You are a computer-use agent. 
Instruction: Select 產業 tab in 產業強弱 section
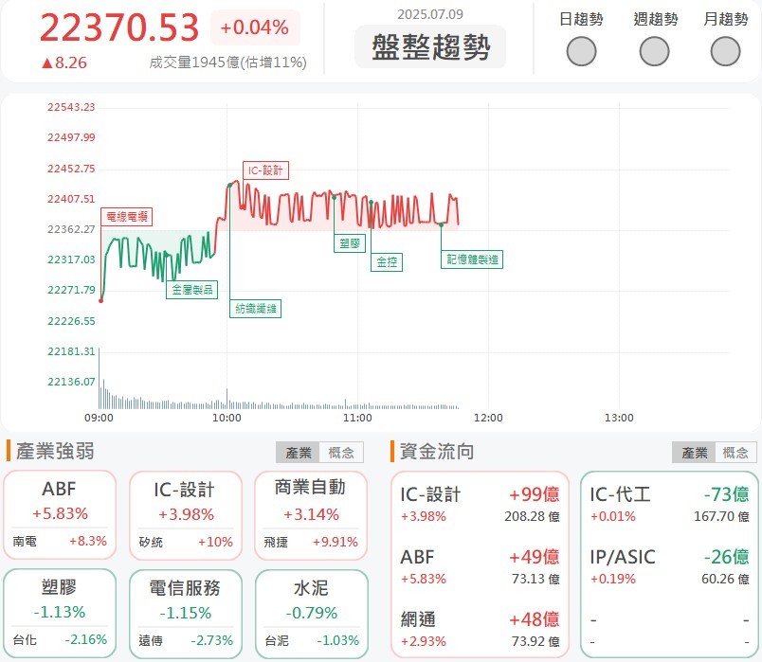298,453
